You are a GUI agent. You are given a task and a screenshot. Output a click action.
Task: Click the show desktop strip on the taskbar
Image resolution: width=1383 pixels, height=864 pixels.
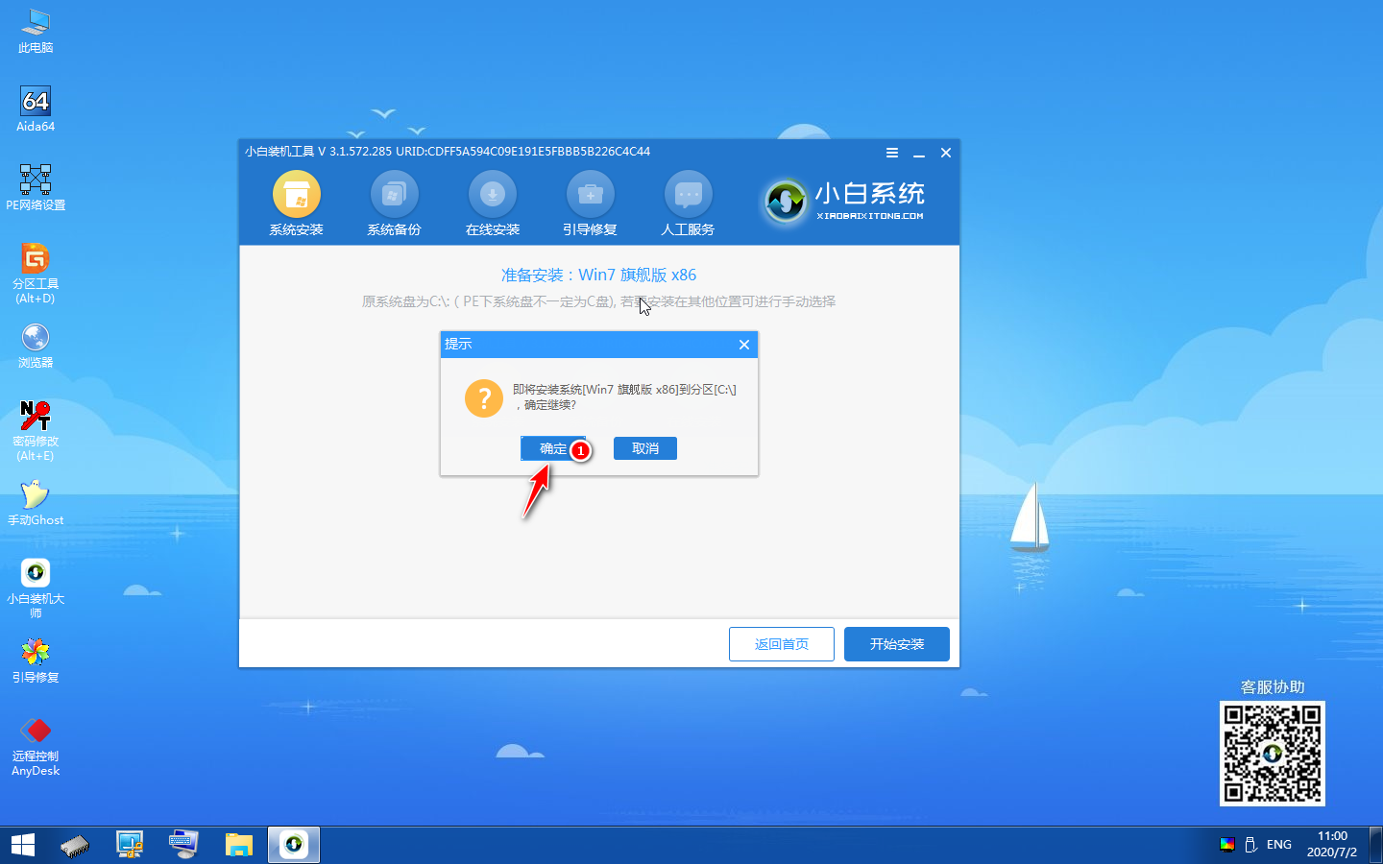(1377, 845)
